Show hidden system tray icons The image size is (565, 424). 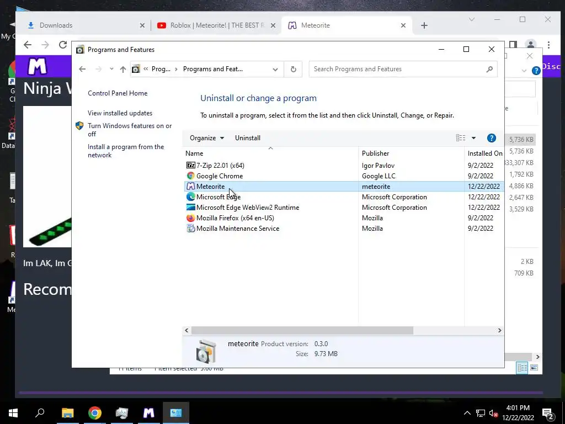pos(467,413)
